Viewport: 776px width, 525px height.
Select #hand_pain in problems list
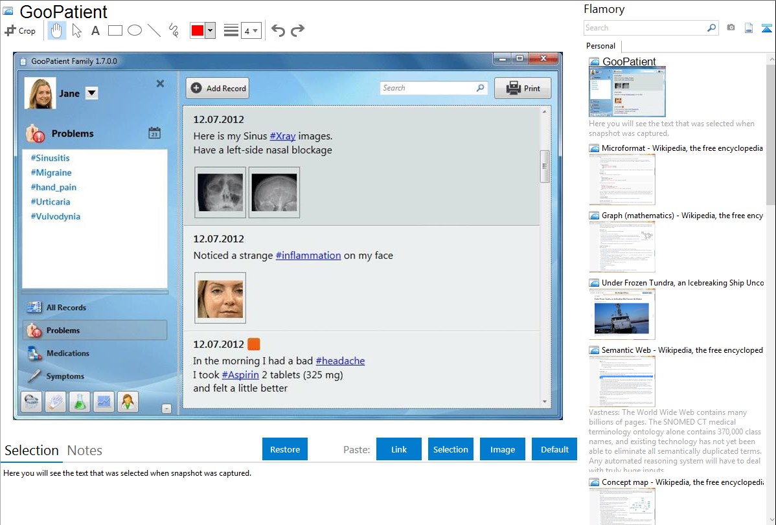pos(54,187)
